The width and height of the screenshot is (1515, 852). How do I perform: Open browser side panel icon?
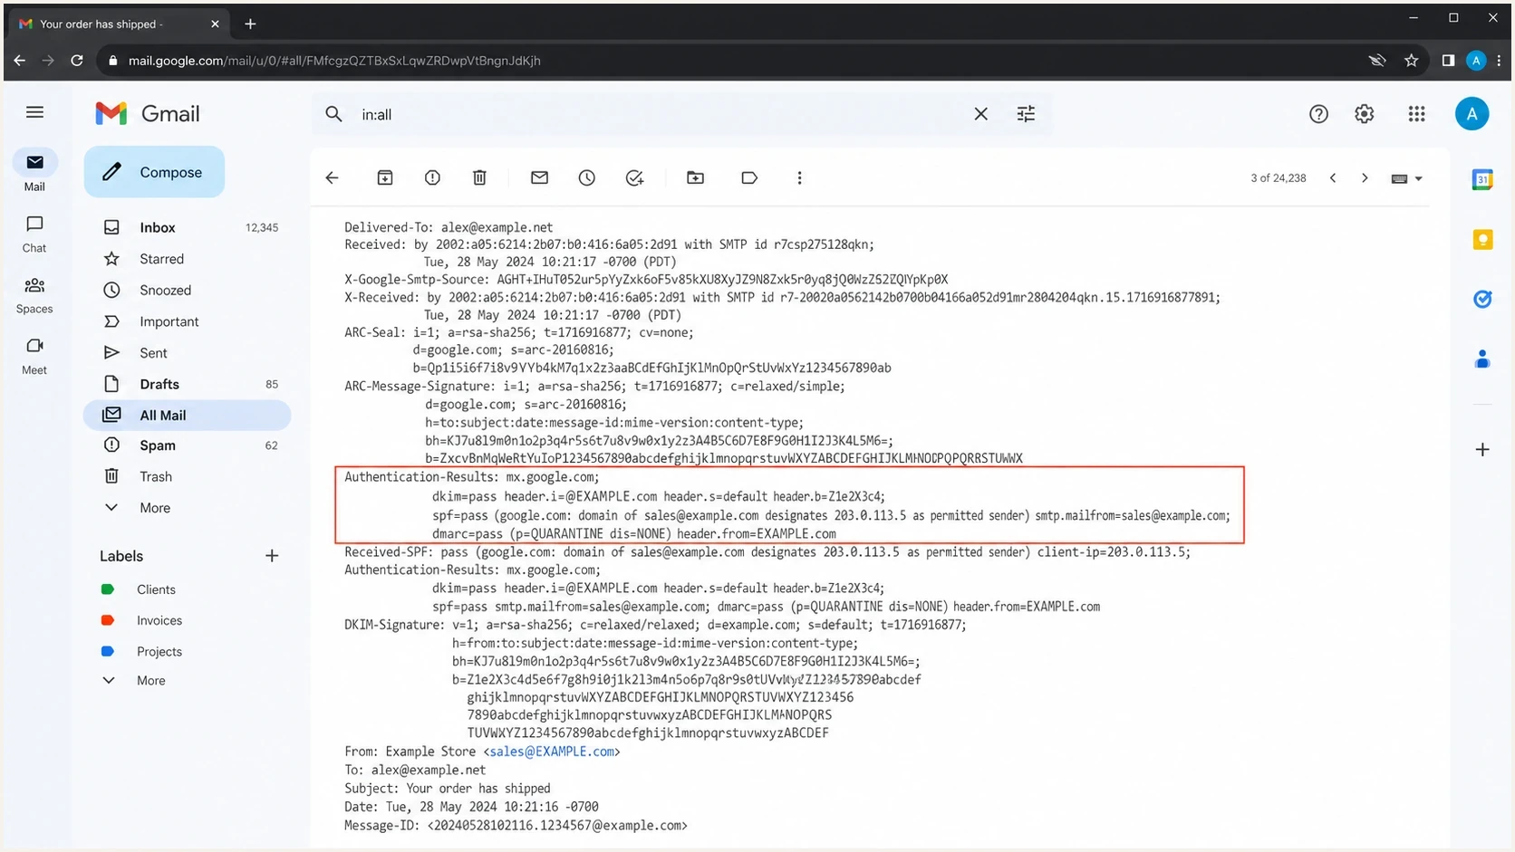click(1448, 61)
